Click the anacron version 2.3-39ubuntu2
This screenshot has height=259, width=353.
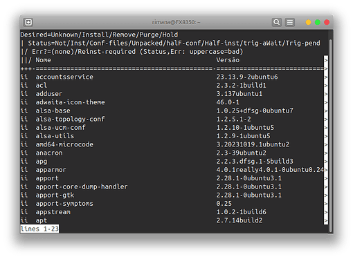tap(242, 153)
